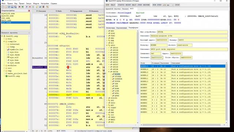Select the MODER0 row in fields table
Viewport: 234px width, 132px height.
click(x=183, y=112)
